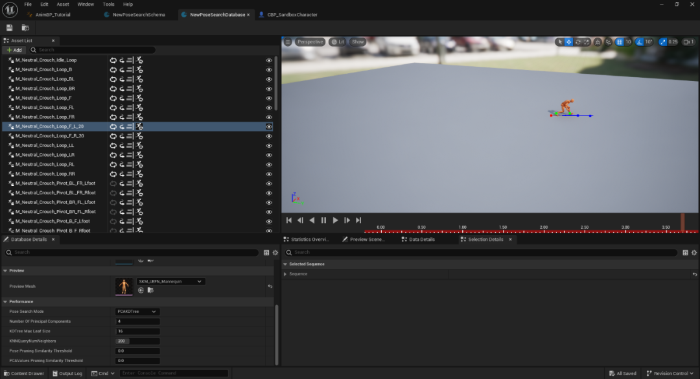Open the Content Drawer
700x379 pixels.
[x=24, y=374]
